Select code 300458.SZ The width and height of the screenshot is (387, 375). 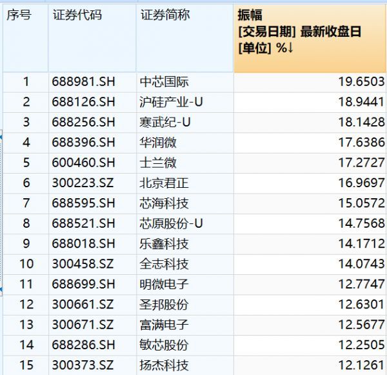[83, 264]
